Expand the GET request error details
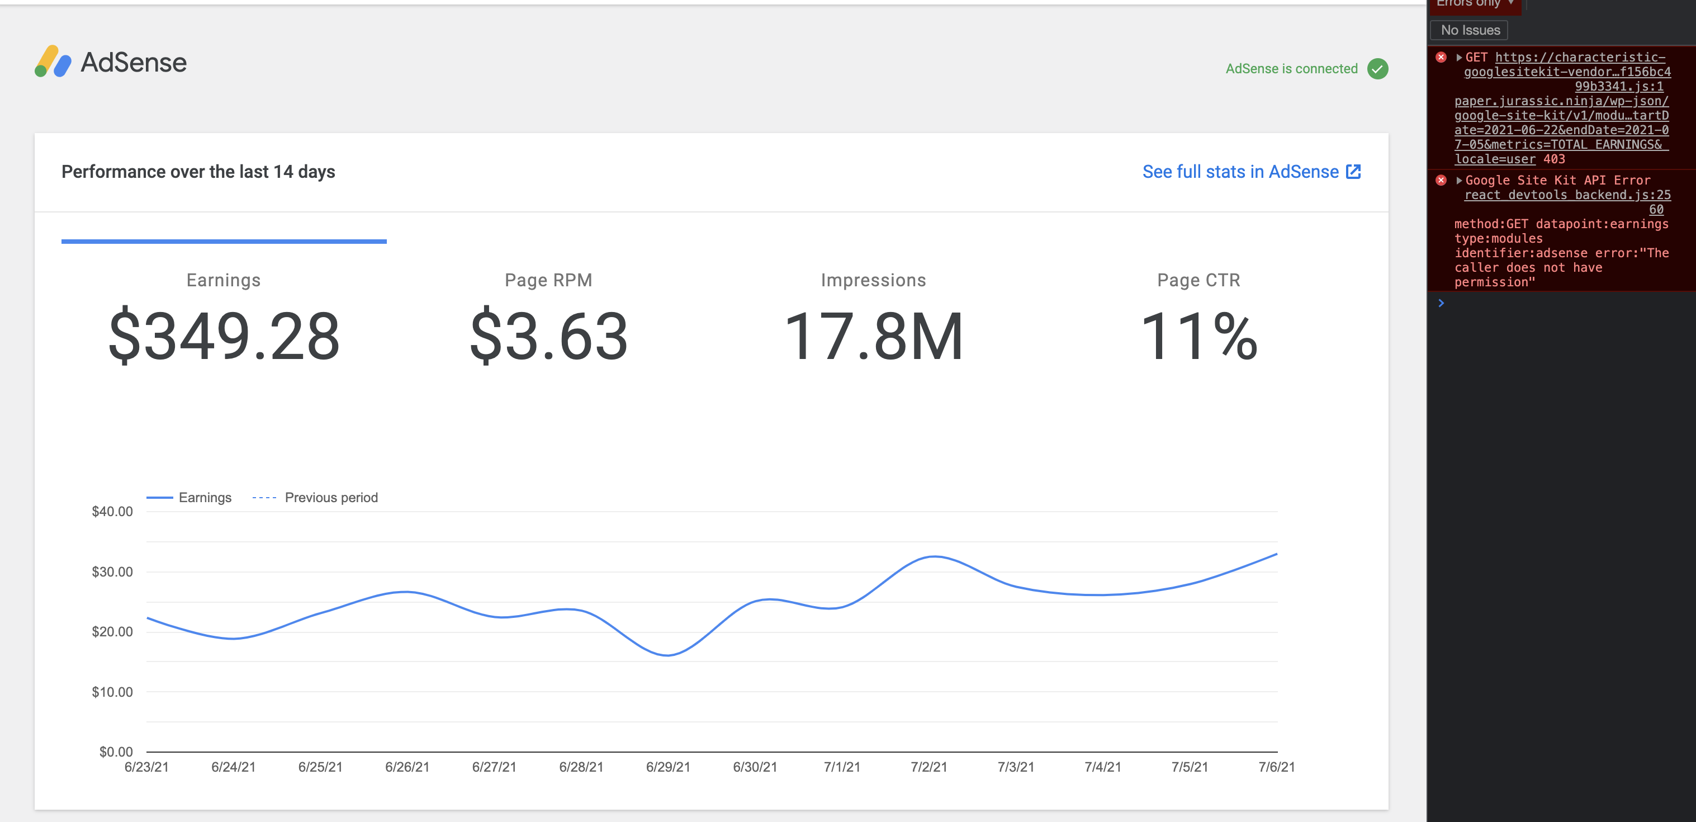Viewport: 1696px width, 822px height. (1459, 57)
